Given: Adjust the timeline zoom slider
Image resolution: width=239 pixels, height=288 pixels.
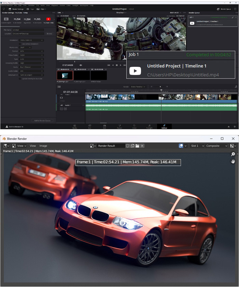Looking at the screenshot, I should [x=160, y=87].
